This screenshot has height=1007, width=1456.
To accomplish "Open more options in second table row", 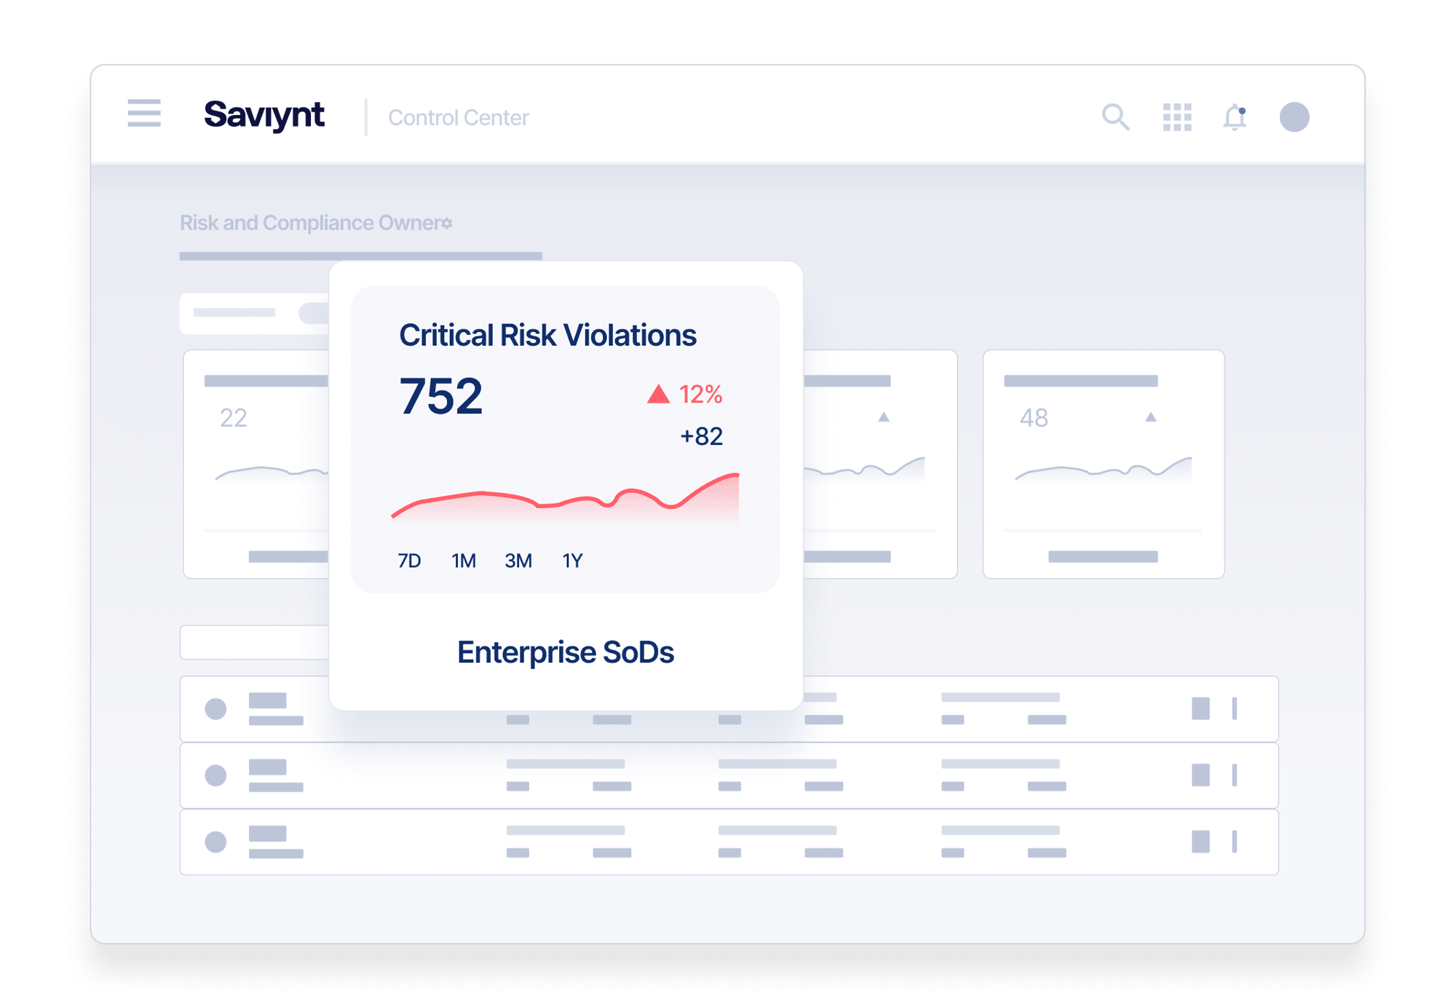I will click(x=1234, y=775).
